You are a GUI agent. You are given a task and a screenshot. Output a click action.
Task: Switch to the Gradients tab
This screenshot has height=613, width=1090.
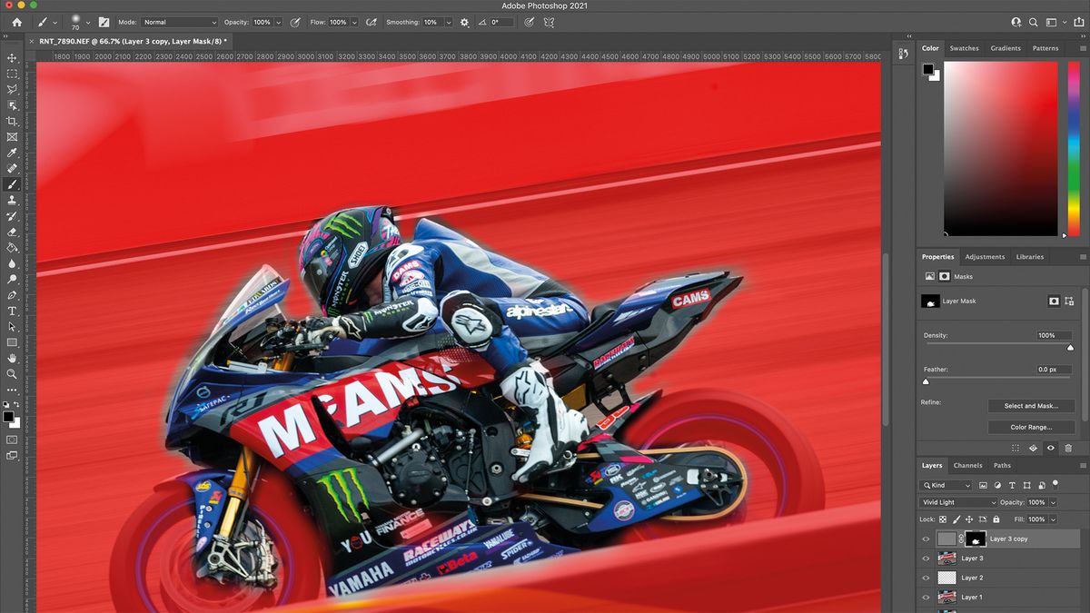point(1006,48)
